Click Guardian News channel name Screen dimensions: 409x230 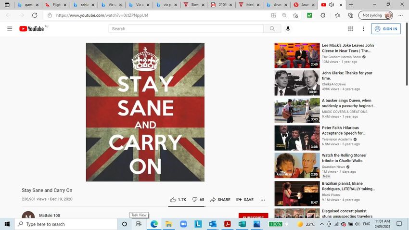point(333,167)
